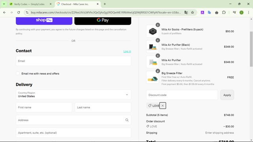Select the Checkout Mila Cares tab
Viewport: 253px width, 142px height.
click(75, 4)
